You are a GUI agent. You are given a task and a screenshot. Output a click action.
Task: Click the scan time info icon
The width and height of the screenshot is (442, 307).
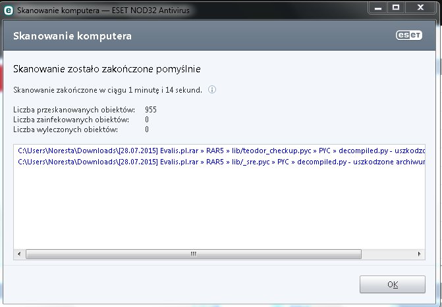point(212,90)
